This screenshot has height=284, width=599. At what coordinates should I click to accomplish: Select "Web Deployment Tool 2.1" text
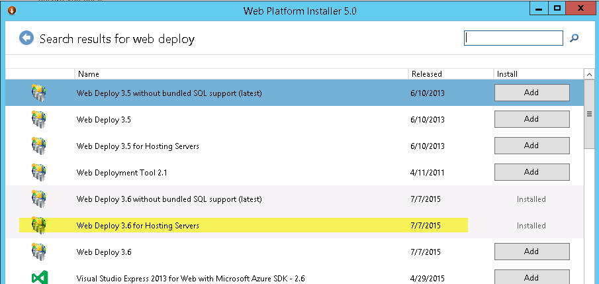click(x=122, y=173)
